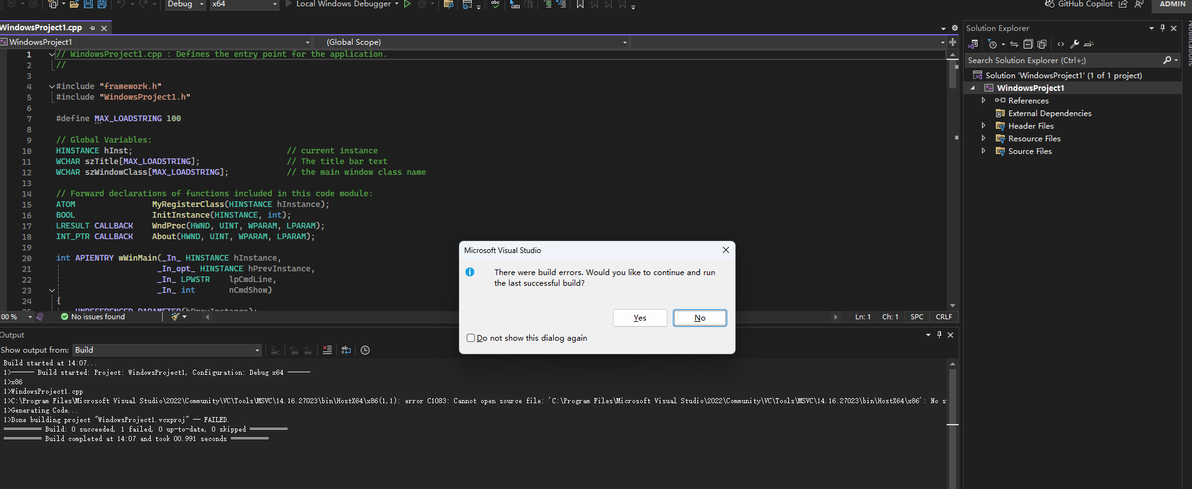This screenshot has width=1192, height=489.
Task: Pin the WindowsProject1.cpp tab
Action: [x=93, y=28]
